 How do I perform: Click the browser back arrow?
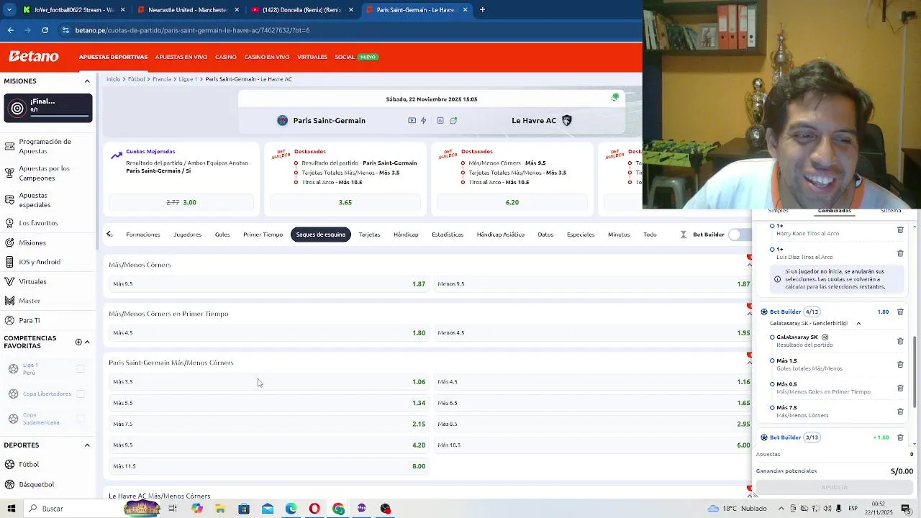pyautogui.click(x=10, y=30)
